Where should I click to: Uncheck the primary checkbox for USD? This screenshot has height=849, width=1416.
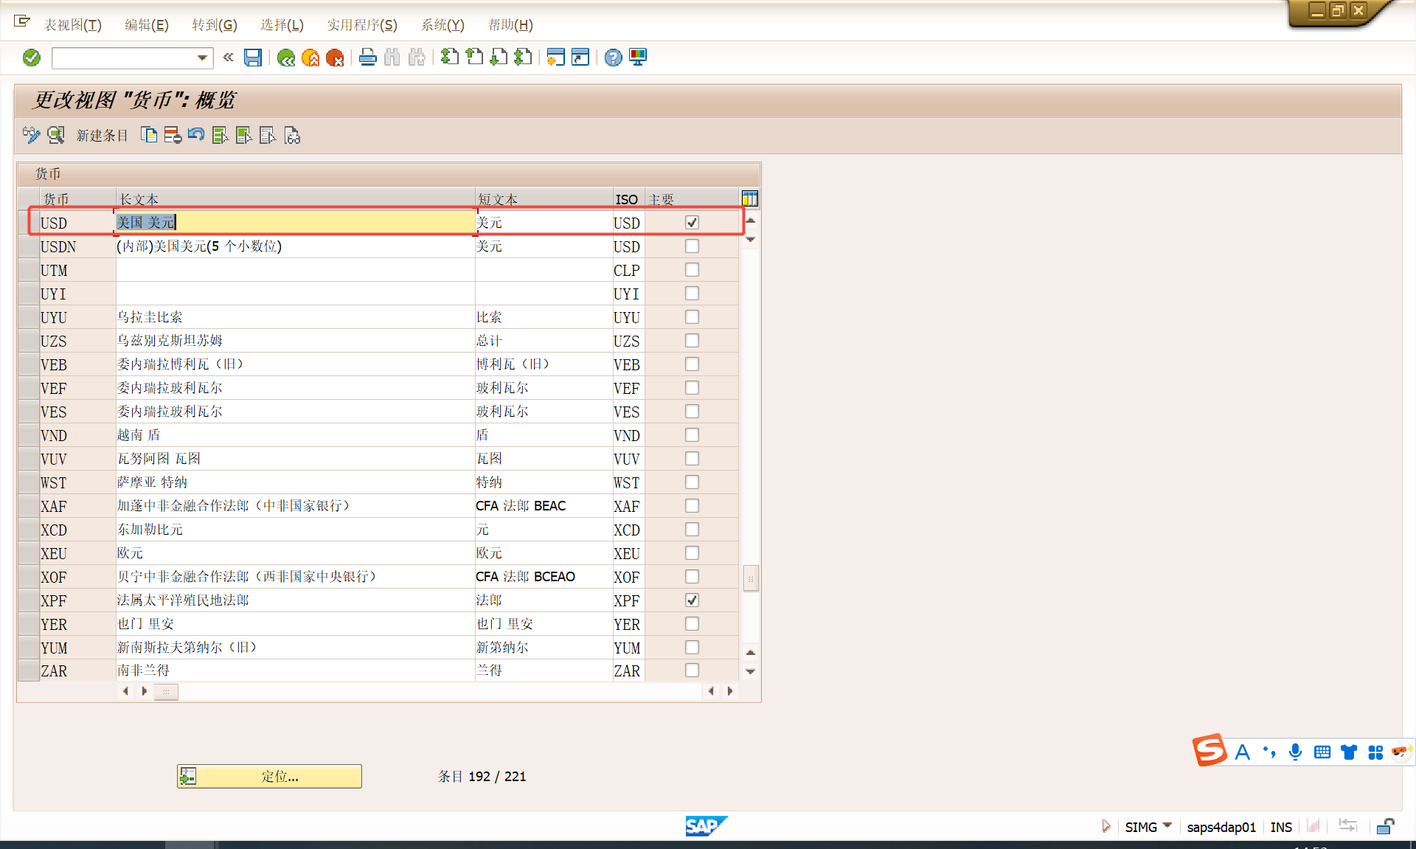coord(692,223)
